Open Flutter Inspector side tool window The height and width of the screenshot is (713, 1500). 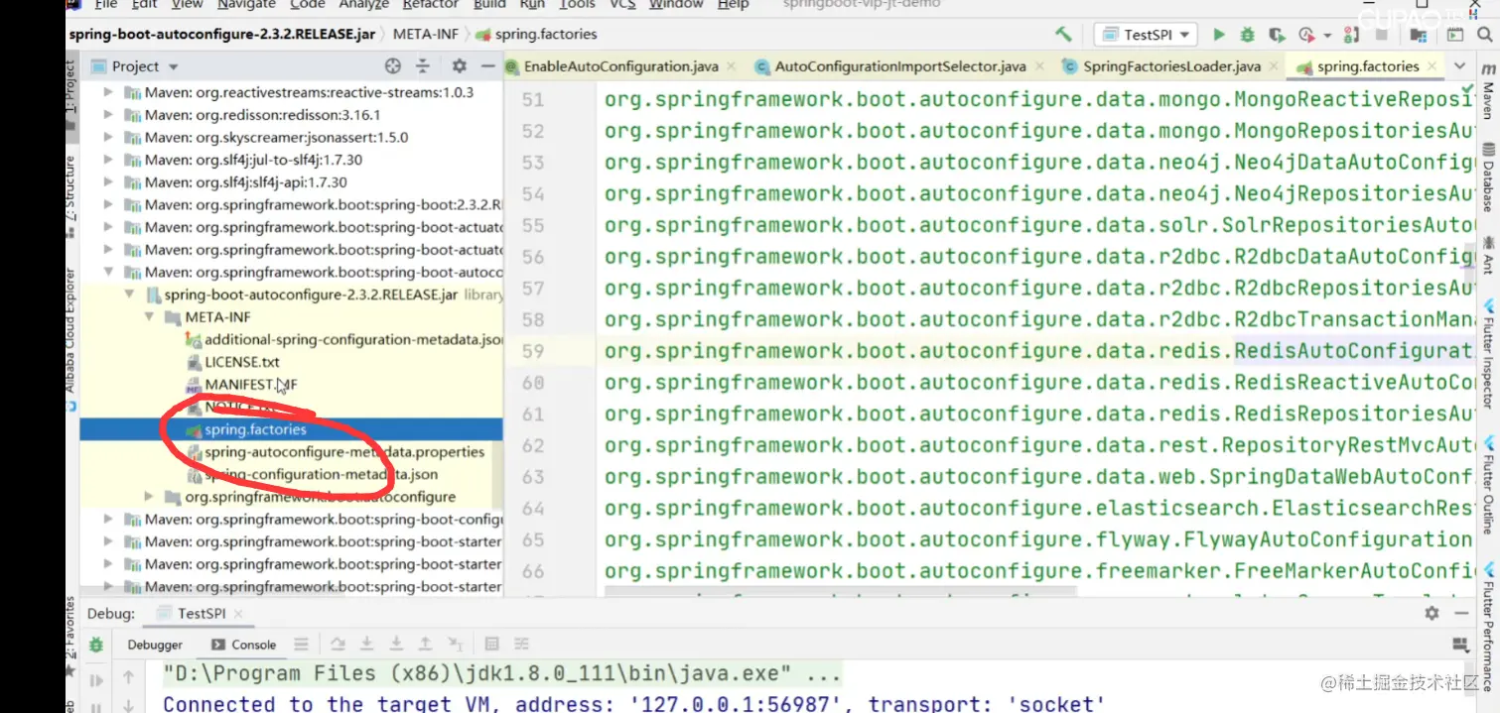coord(1488,355)
